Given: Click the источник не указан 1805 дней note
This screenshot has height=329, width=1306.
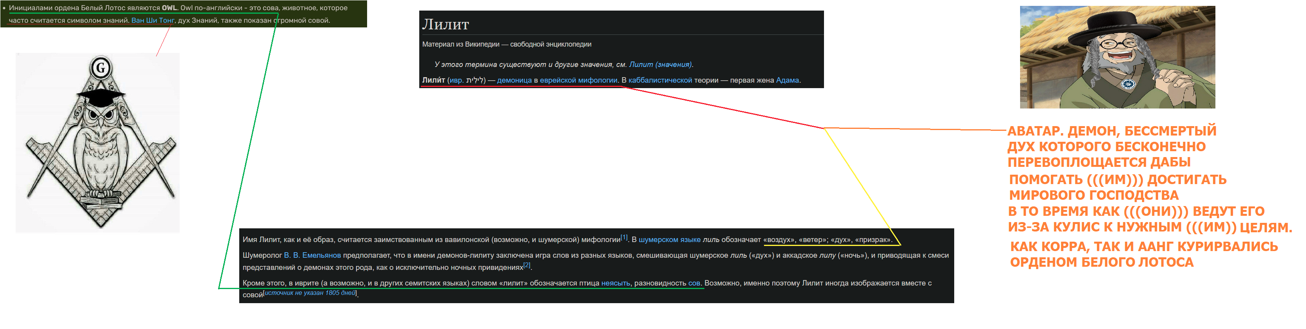Looking at the screenshot, I should (310, 293).
